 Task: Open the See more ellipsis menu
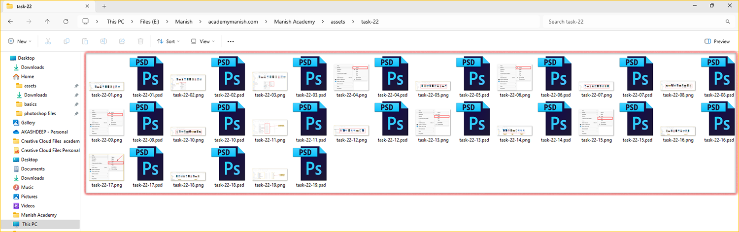point(231,41)
